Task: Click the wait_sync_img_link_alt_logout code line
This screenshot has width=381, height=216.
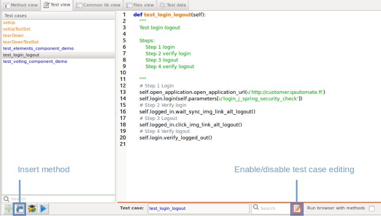Action: 197,112
